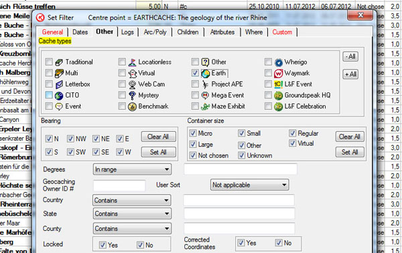Open the State 'Contains' dropdown
Screen dimensions: 402x253
132,214
